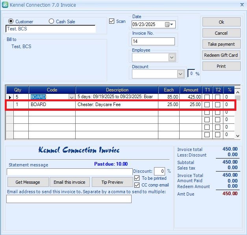Toggle the Scan checkbox
Screen dimensions: 247x235
click(111, 21)
